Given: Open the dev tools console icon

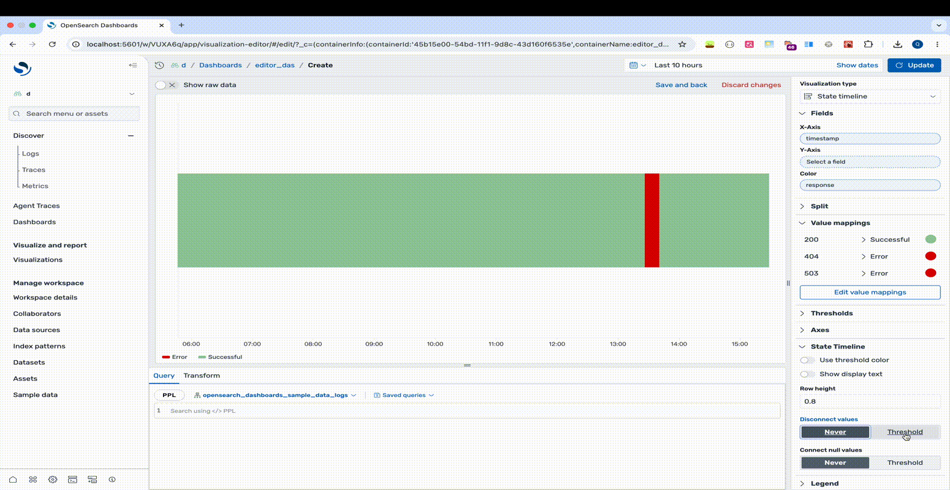Looking at the screenshot, I should [72, 480].
